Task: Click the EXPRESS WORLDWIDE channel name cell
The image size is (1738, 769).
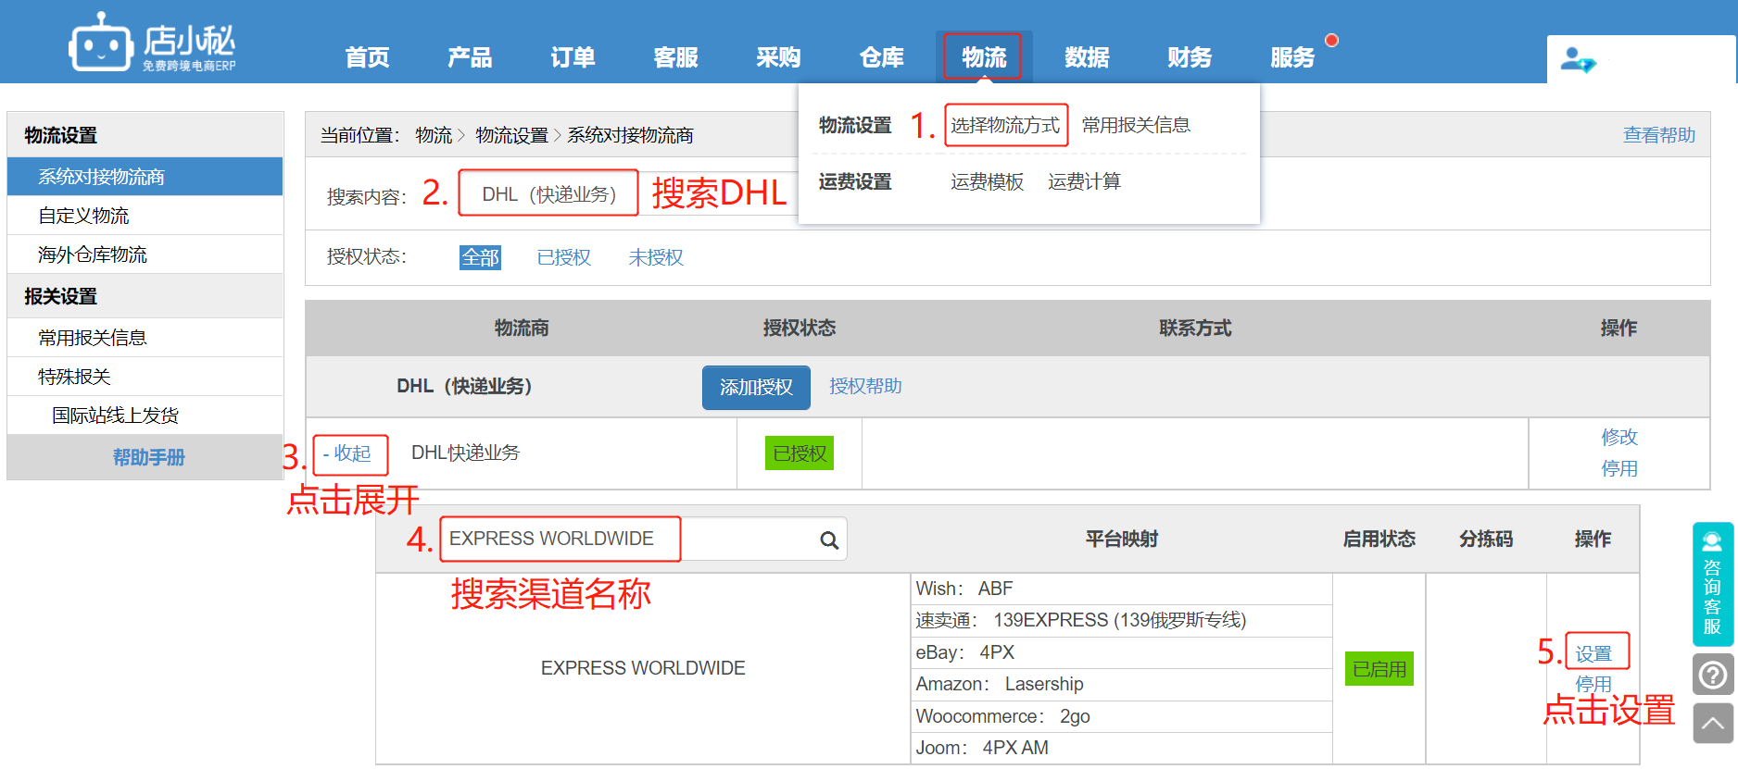Action: tap(643, 668)
